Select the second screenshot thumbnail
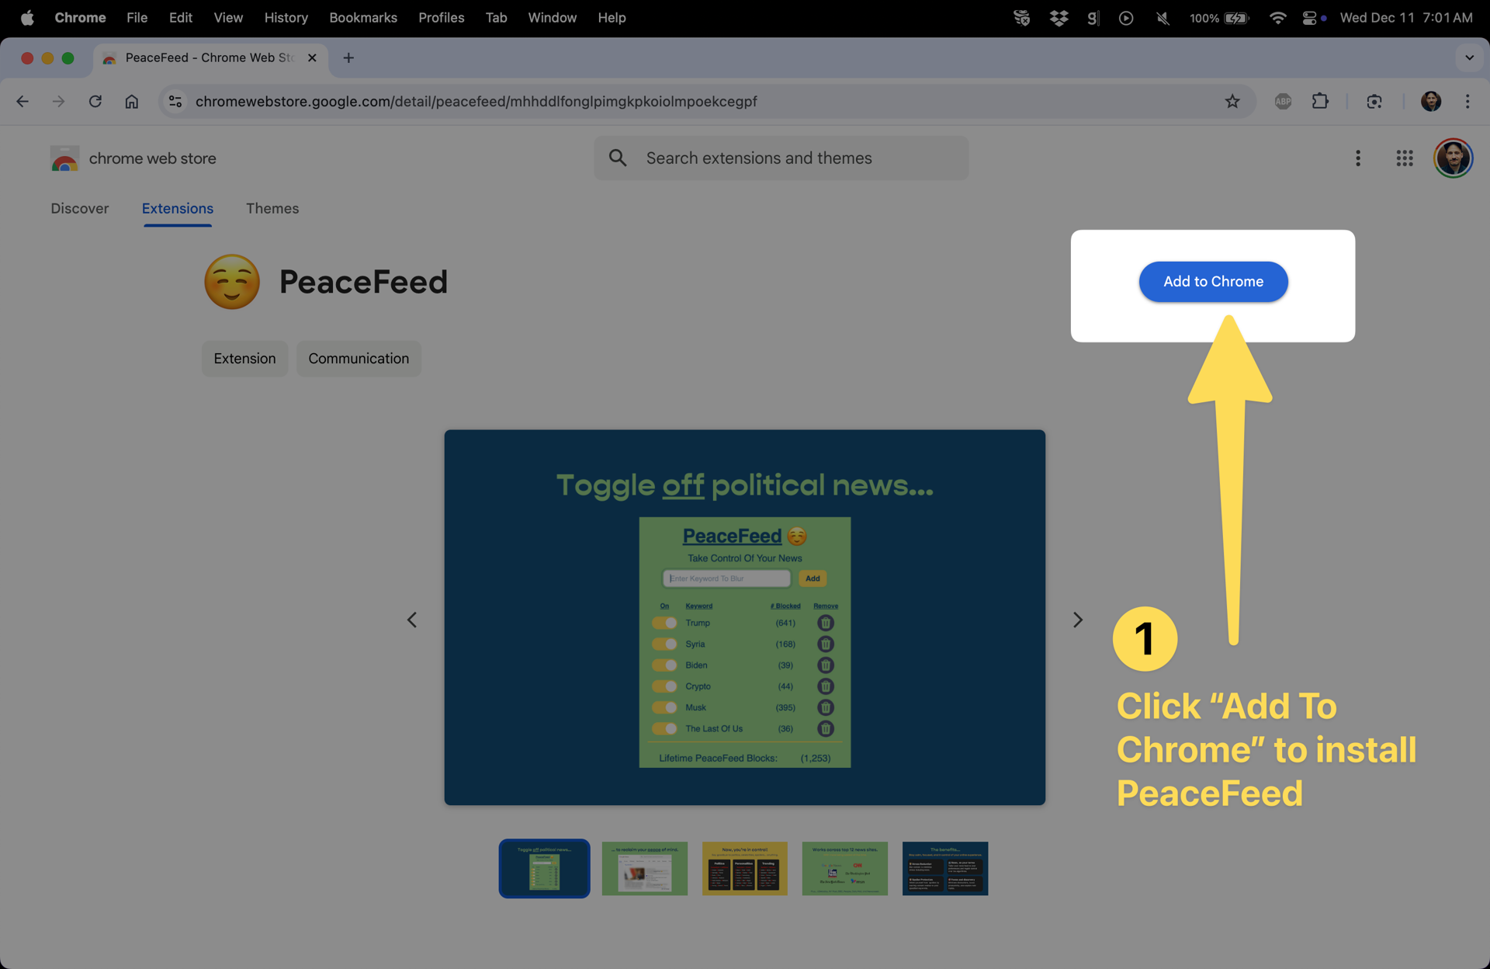This screenshot has height=969, width=1490. click(644, 868)
